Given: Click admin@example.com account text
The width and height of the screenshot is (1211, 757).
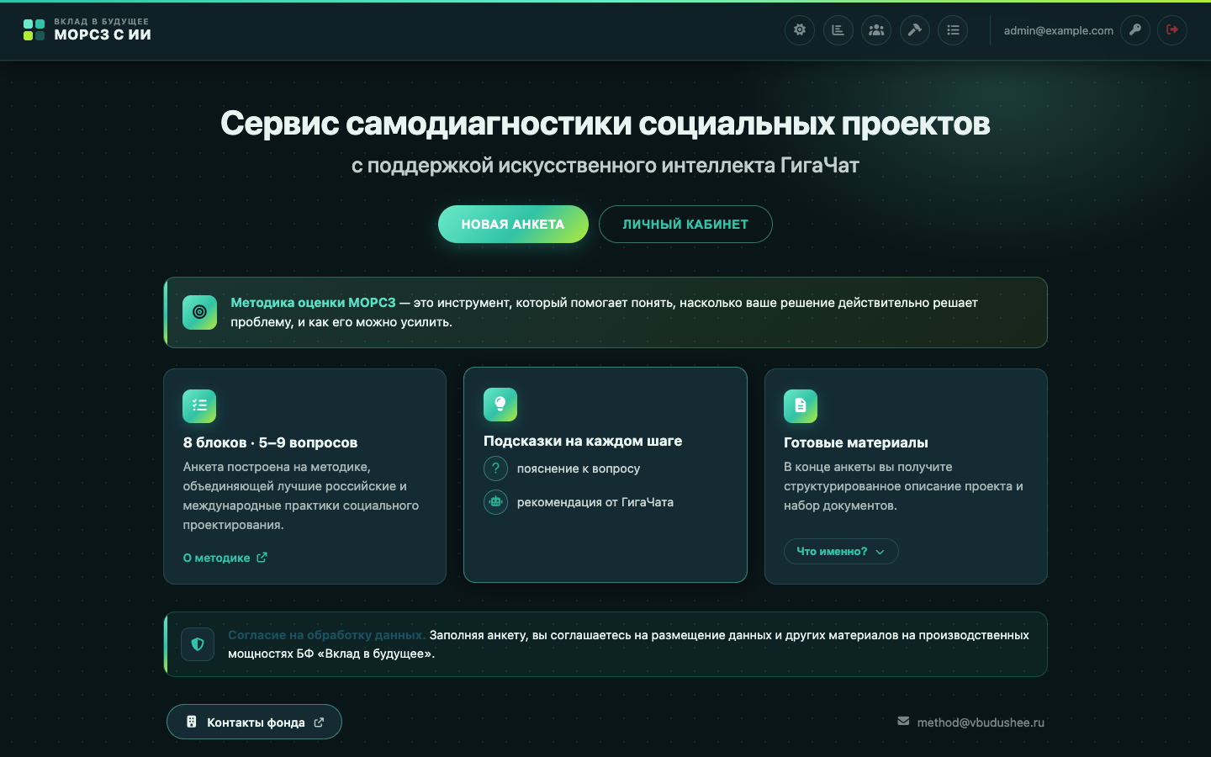Looking at the screenshot, I should [x=1058, y=30].
